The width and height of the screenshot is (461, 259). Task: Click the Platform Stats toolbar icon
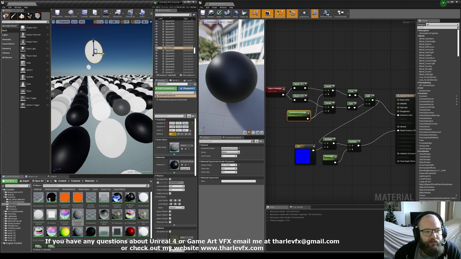326,14
